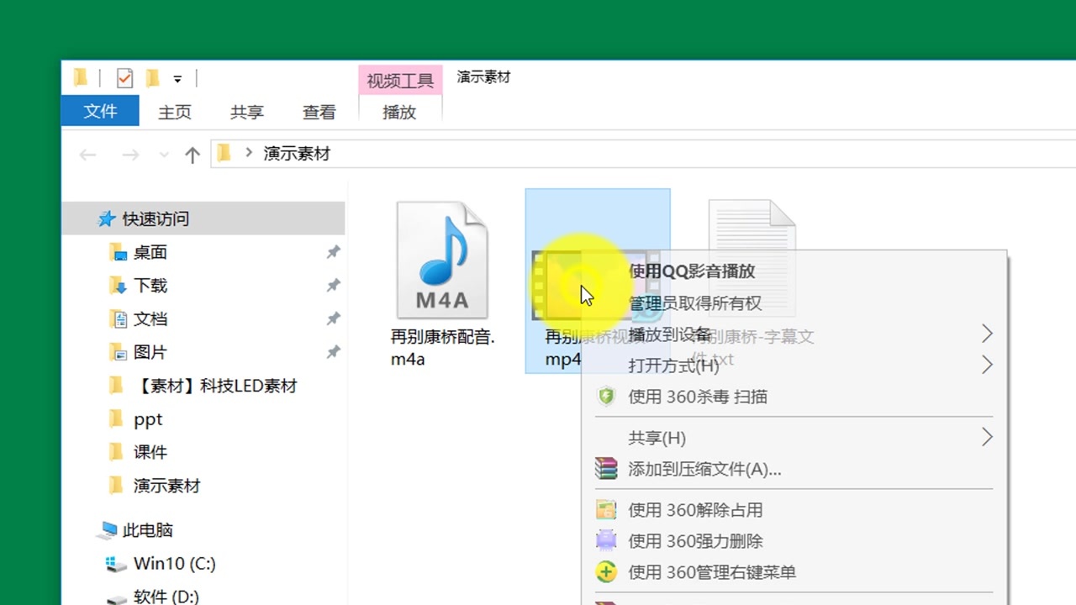
Task: Expand the arrow beside 共享(H)
Action: click(987, 438)
